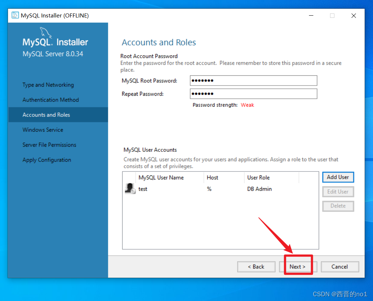Click the MySQL dolphin logo in sidebar
Image resolution: width=373 pixels, height=301 pixels.
[45, 32]
